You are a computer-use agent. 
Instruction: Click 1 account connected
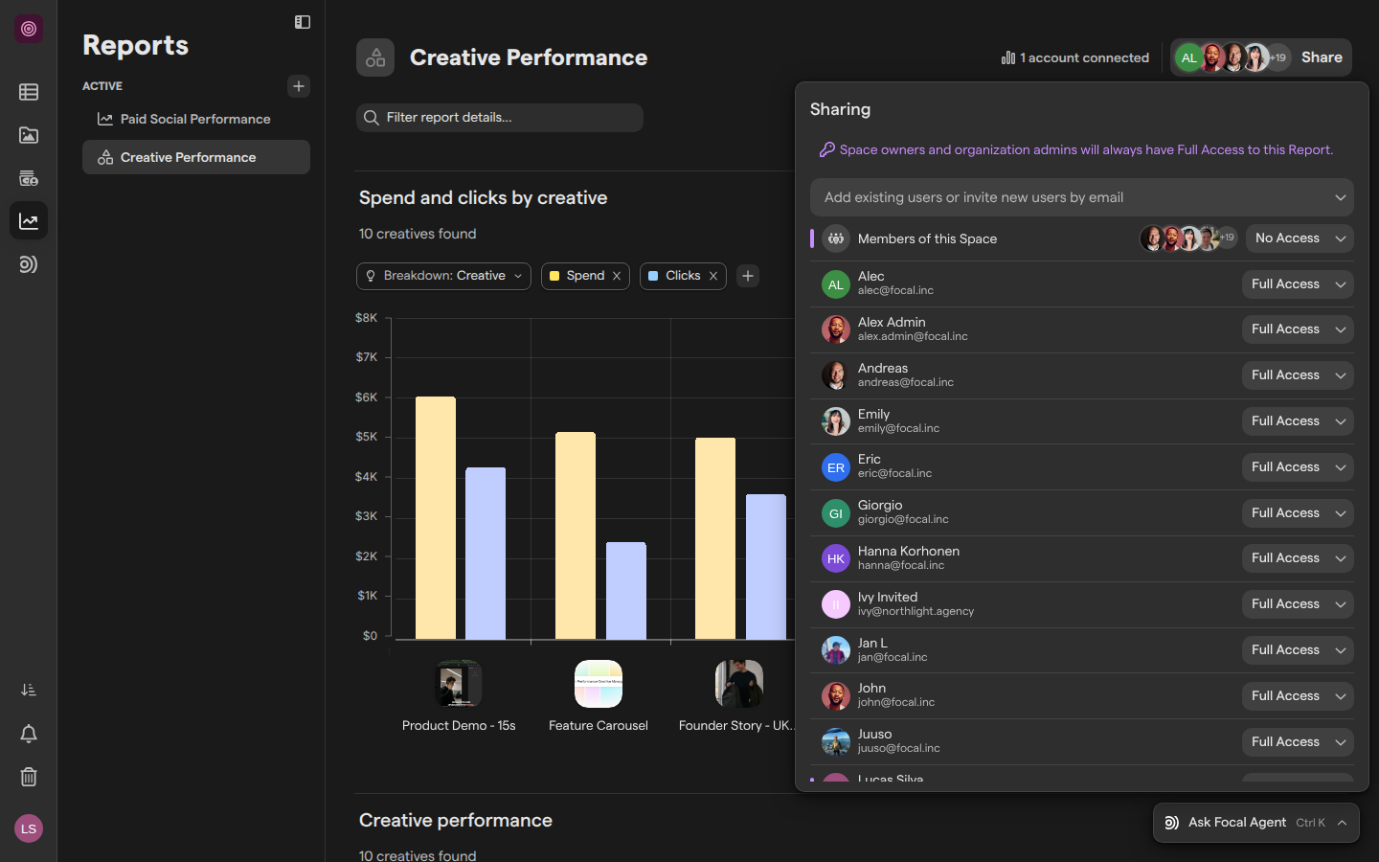1074,57
